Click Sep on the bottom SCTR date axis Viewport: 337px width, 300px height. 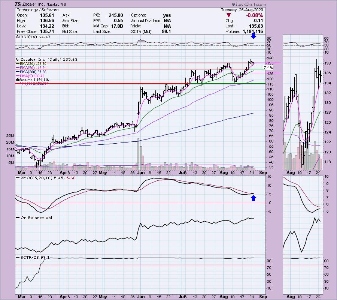tap(263, 297)
